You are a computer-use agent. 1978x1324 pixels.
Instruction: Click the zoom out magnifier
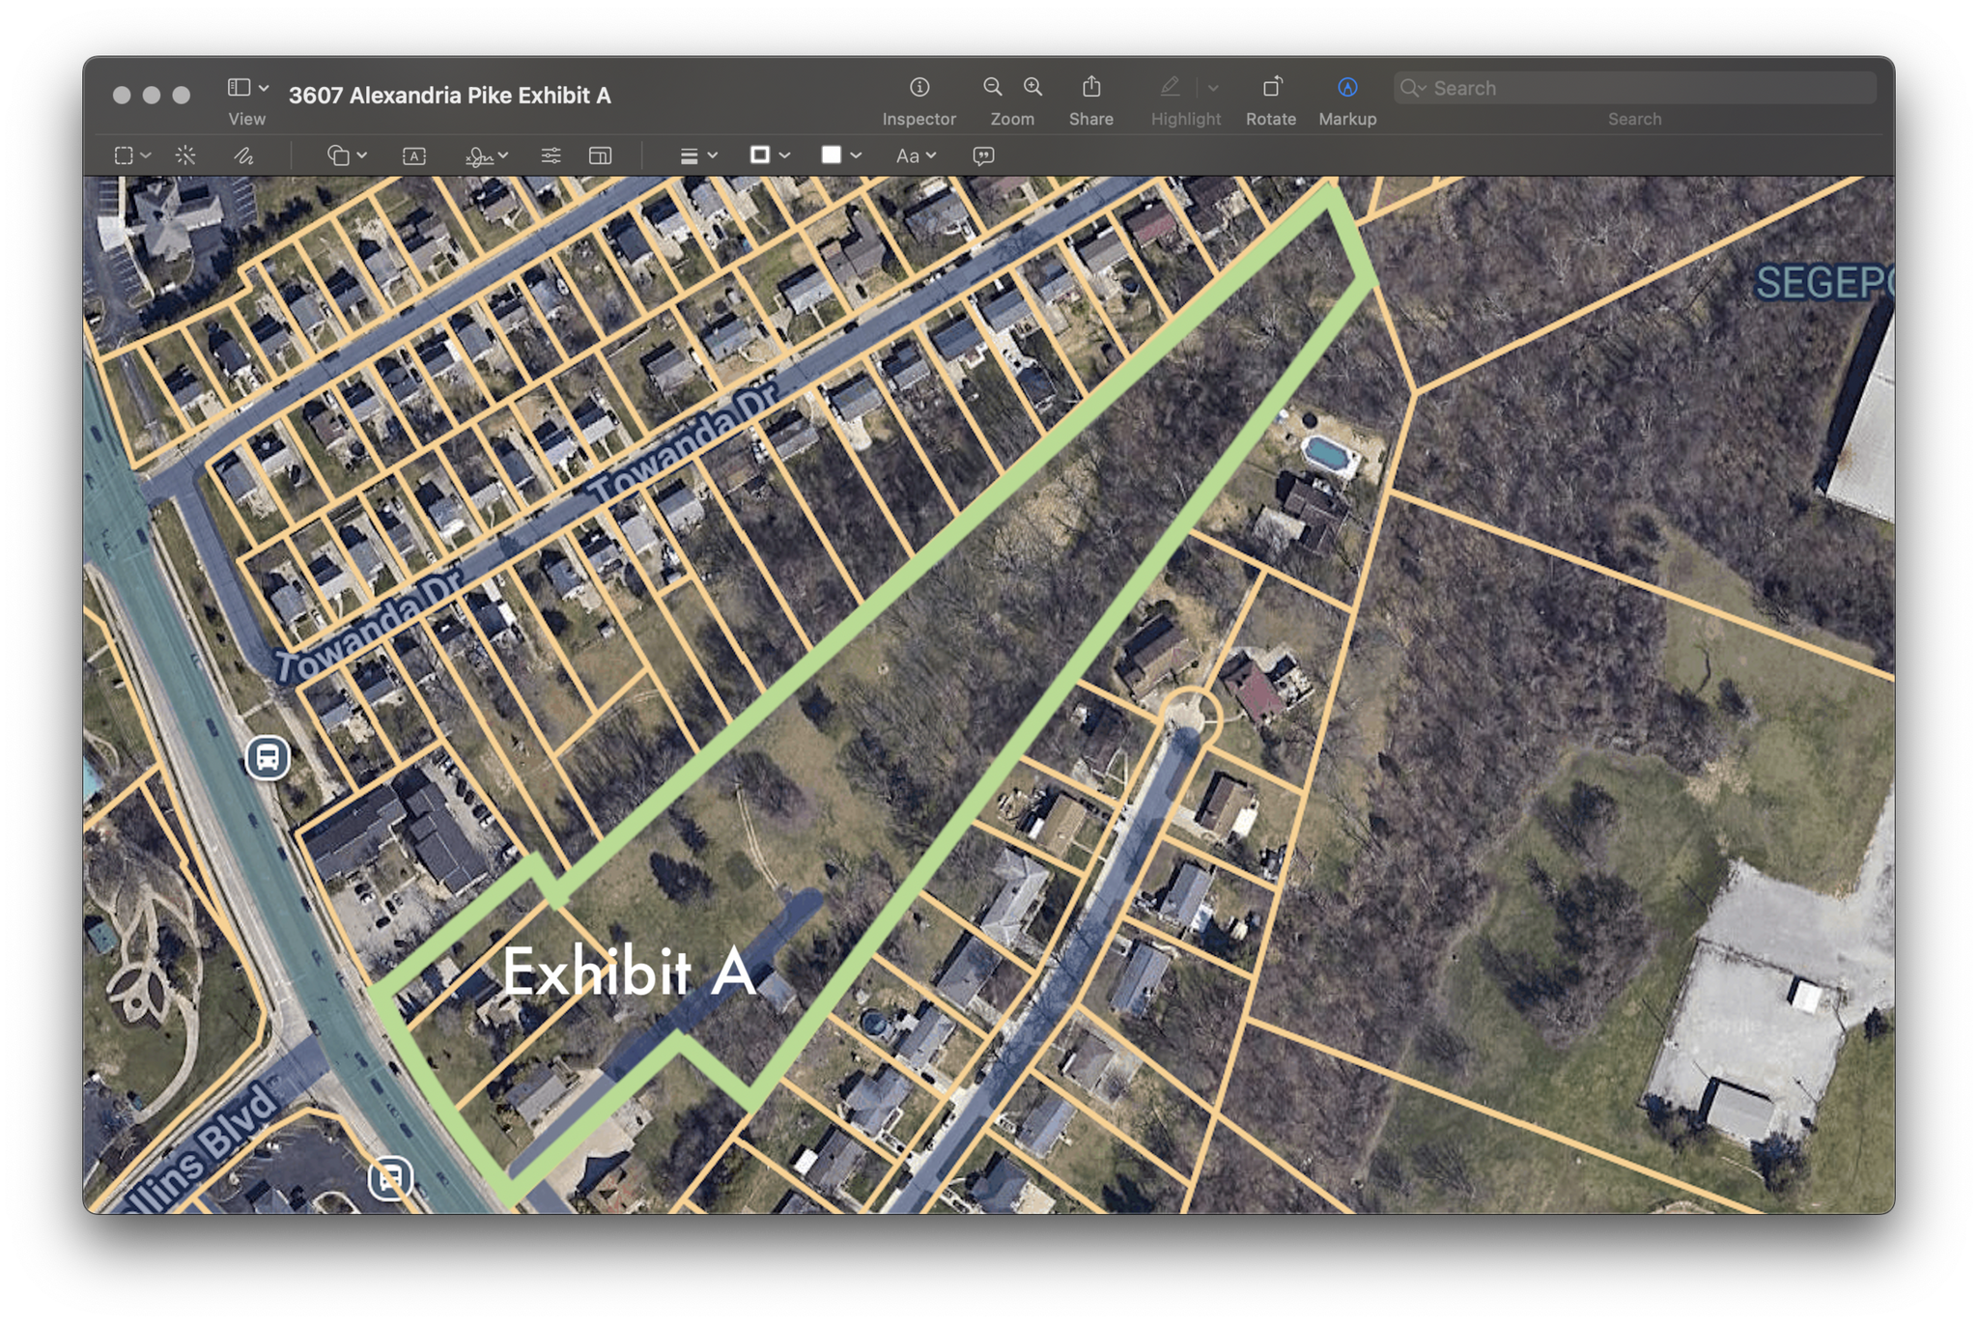(992, 88)
